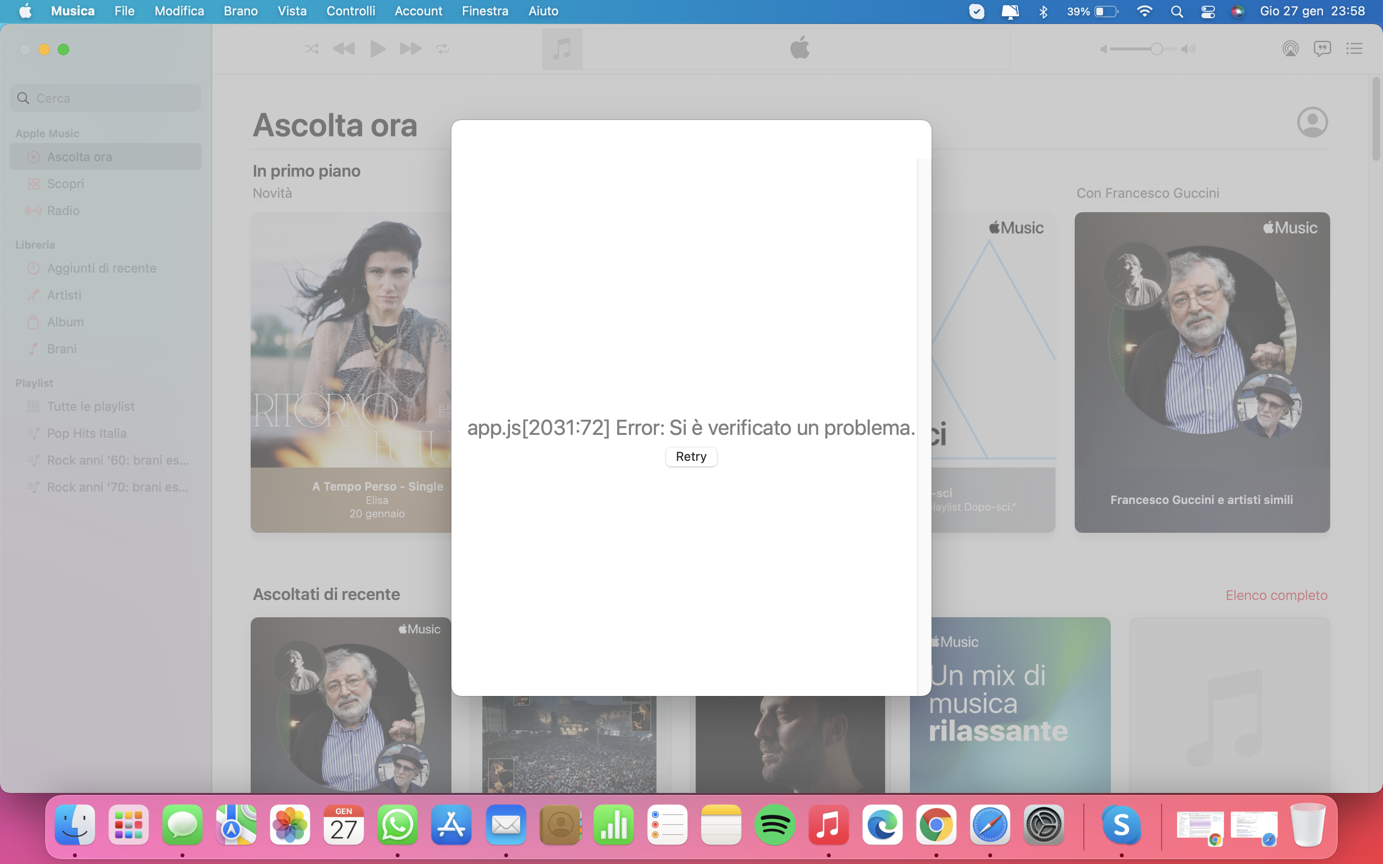Click the play button
Screen dimensions: 1383x864
(377, 49)
